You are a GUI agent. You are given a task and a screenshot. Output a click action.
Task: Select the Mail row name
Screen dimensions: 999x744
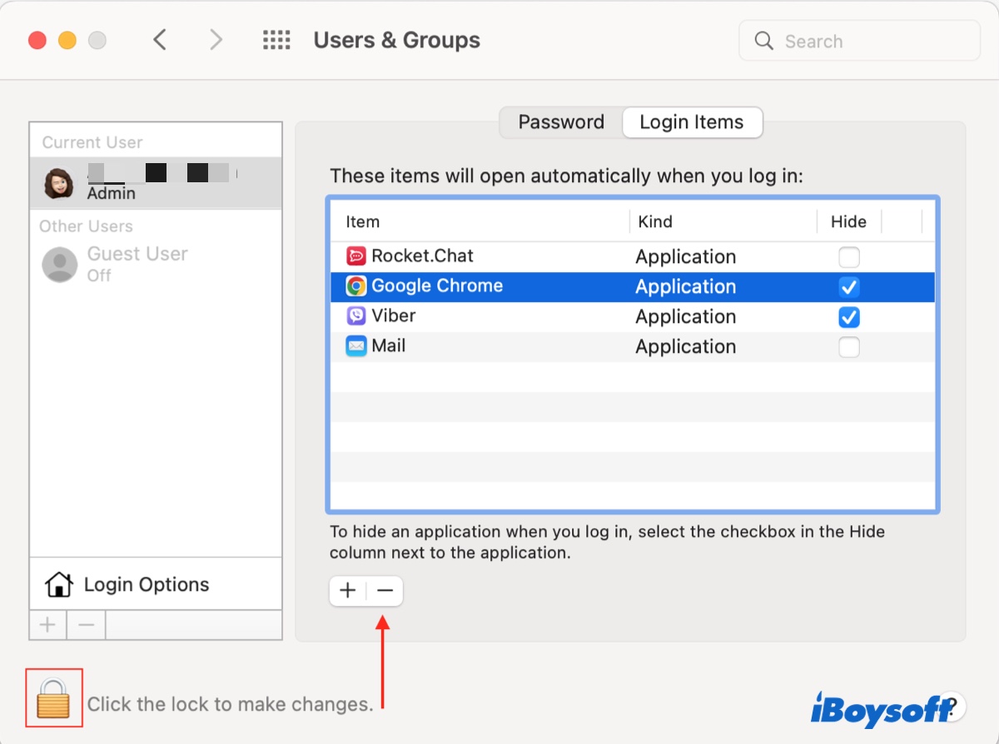[389, 345]
